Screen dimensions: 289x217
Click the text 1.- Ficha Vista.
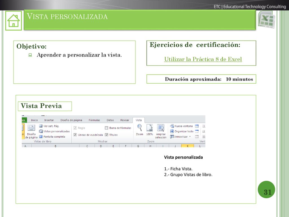pos(178,169)
